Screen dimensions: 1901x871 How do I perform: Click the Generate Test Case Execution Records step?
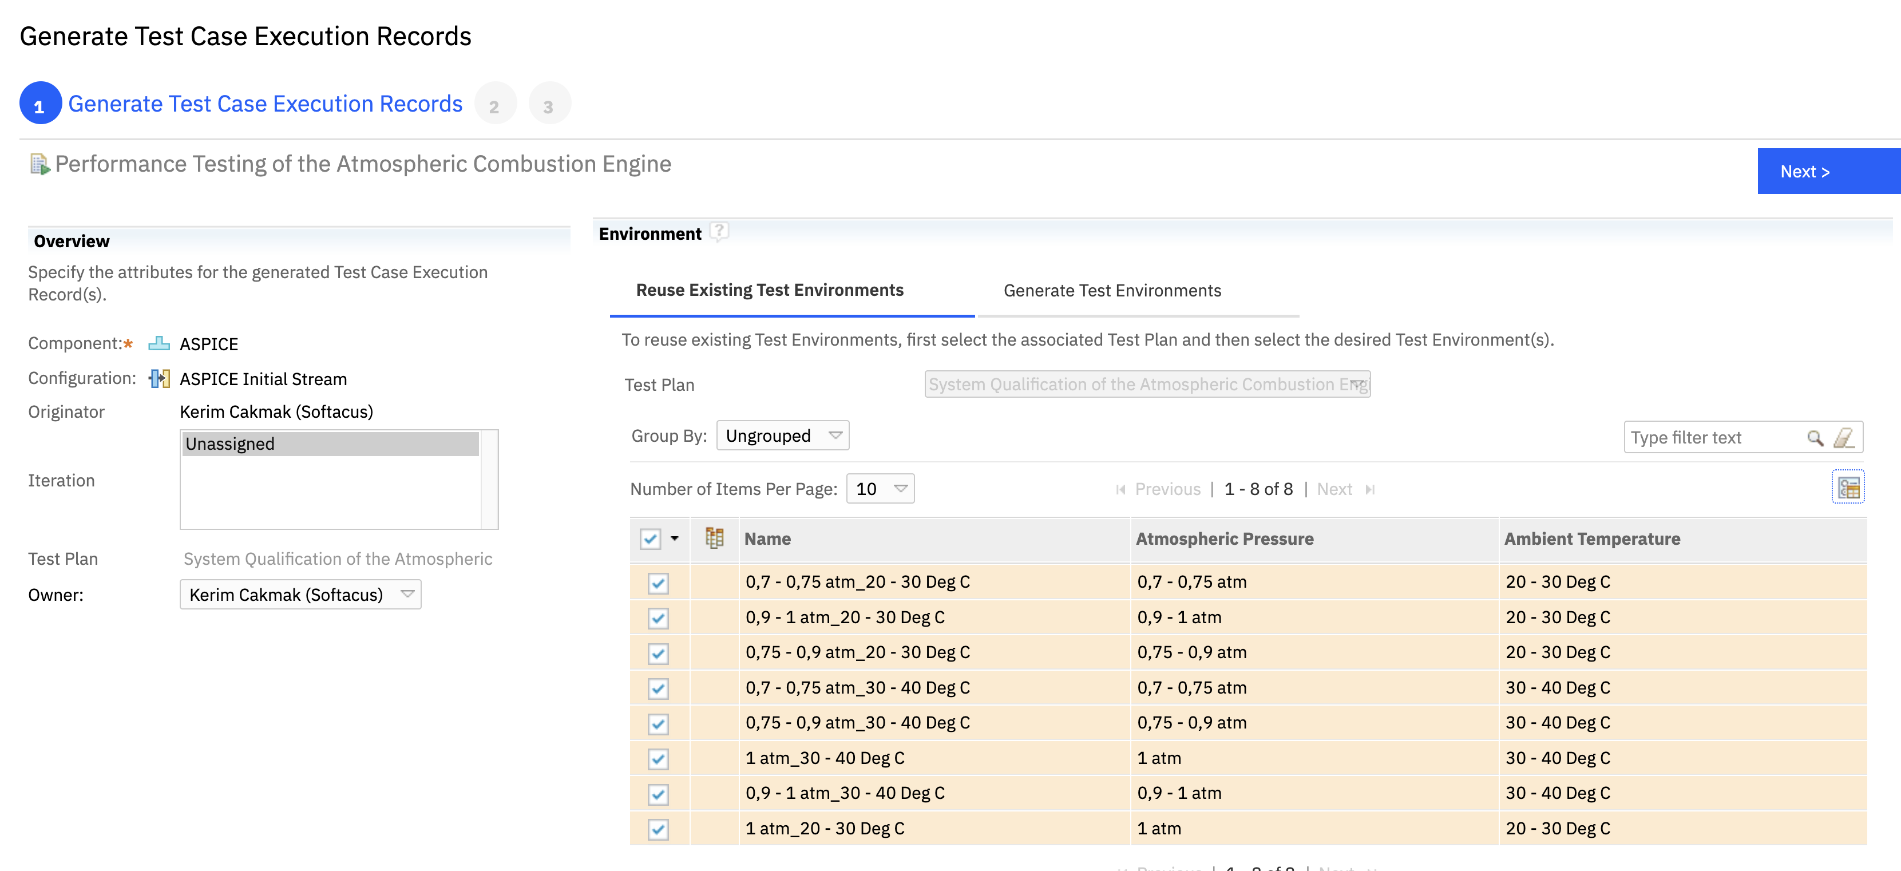pos(265,104)
